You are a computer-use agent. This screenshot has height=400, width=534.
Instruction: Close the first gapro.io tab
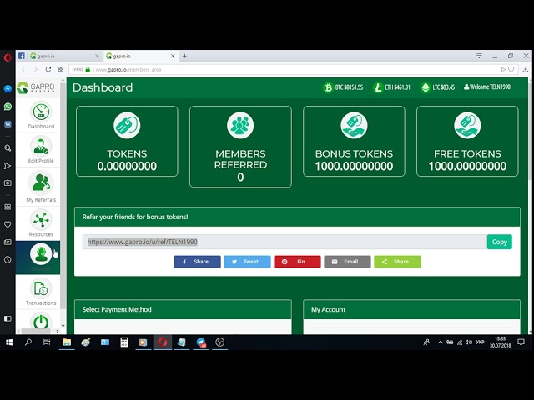pos(97,56)
